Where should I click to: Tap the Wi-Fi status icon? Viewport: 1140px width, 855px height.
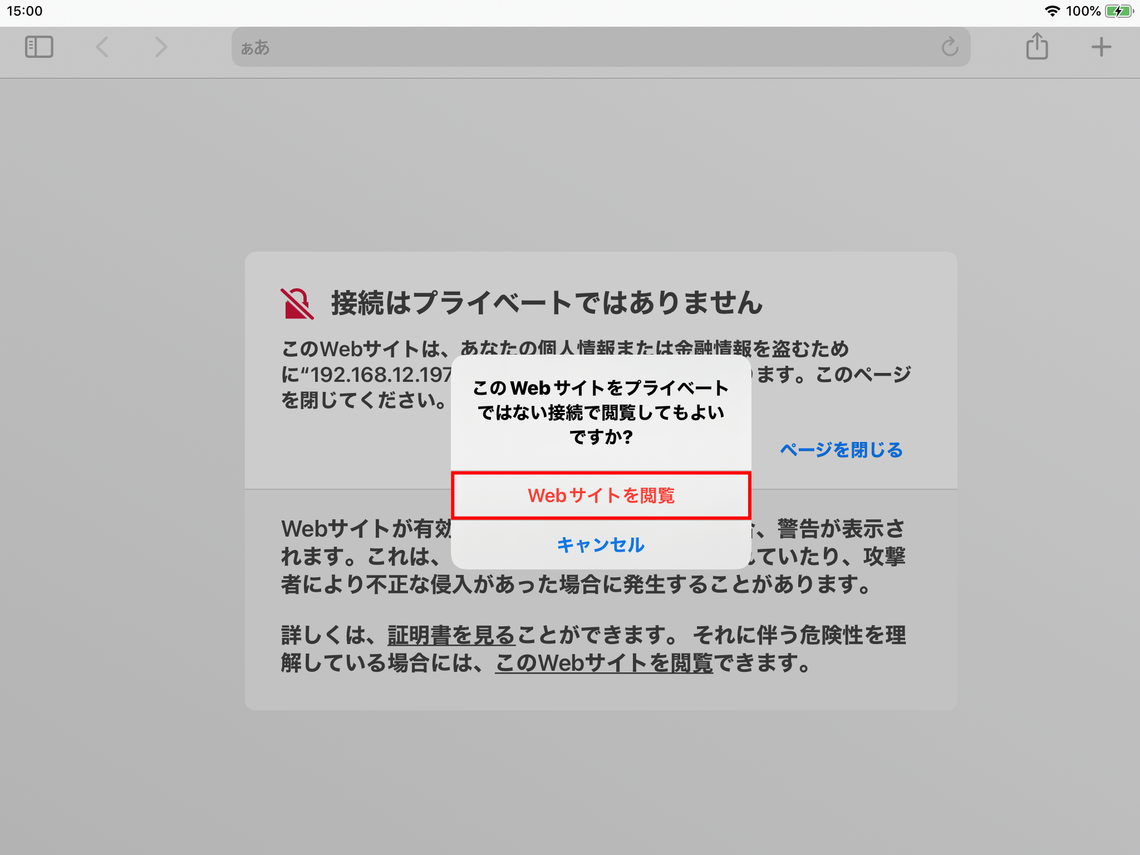click(x=1051, y=11)
